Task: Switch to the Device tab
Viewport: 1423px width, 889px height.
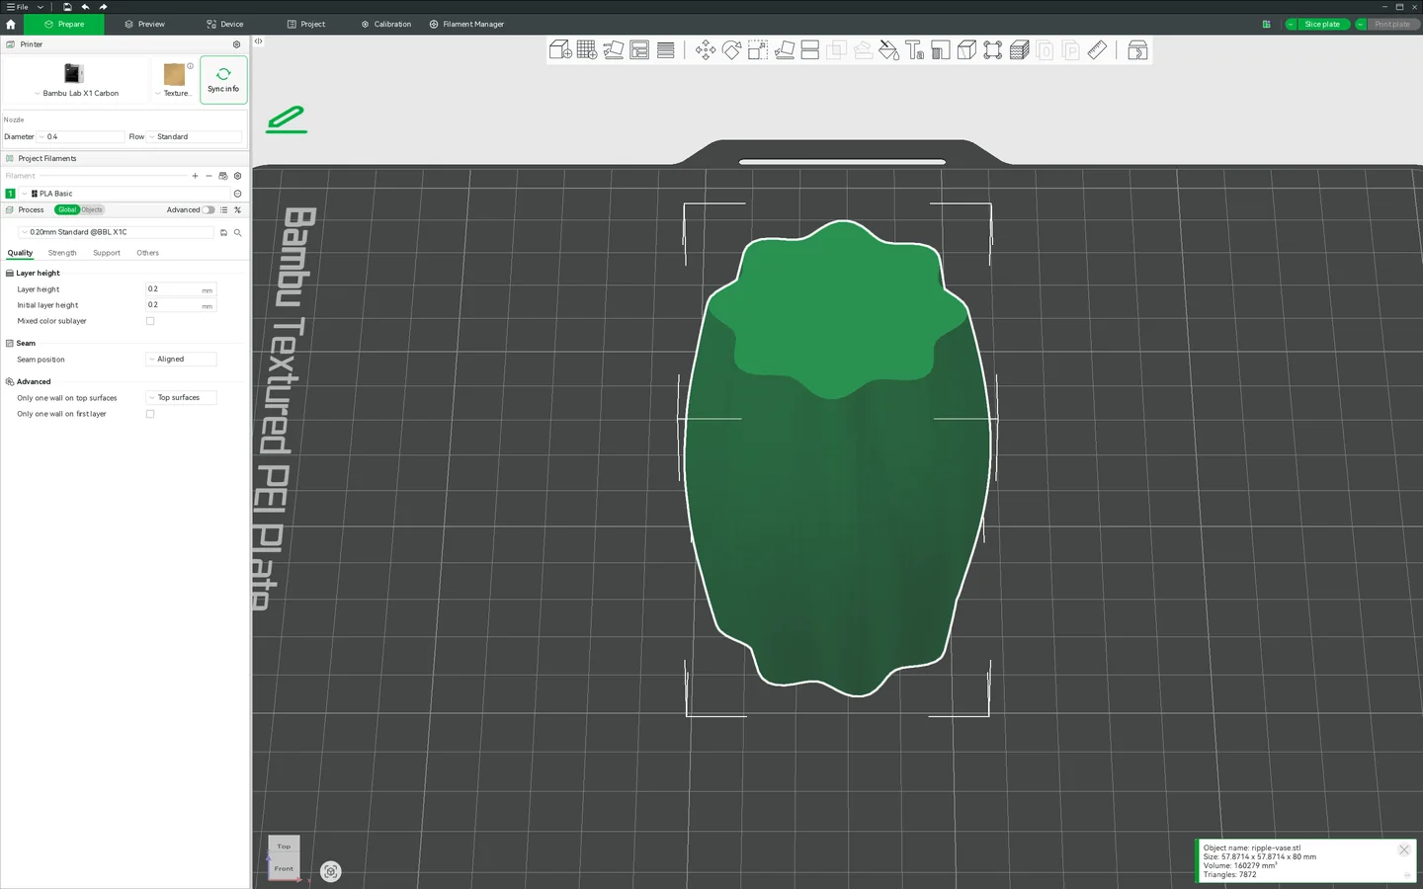Action: click(225, 25)
